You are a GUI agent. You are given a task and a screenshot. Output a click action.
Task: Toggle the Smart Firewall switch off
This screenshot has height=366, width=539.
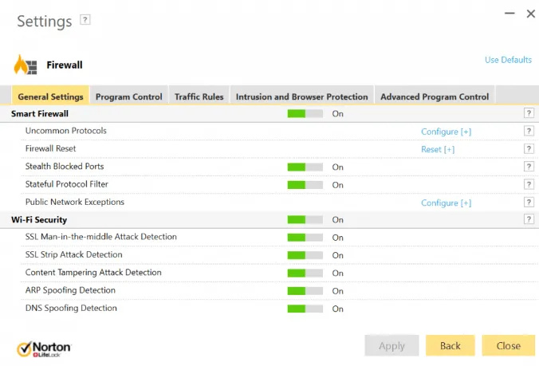click(x=305, y=114)
